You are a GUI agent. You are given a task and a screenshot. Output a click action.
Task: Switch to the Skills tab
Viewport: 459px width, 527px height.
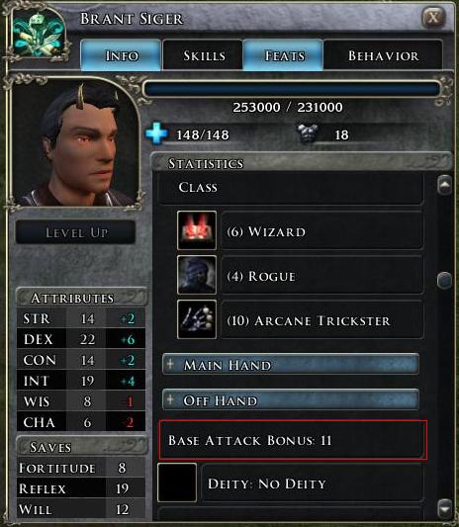[203, 55]
